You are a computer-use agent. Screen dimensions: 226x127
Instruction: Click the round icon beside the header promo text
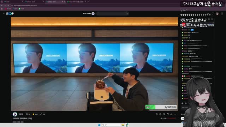tap(93, 13)
